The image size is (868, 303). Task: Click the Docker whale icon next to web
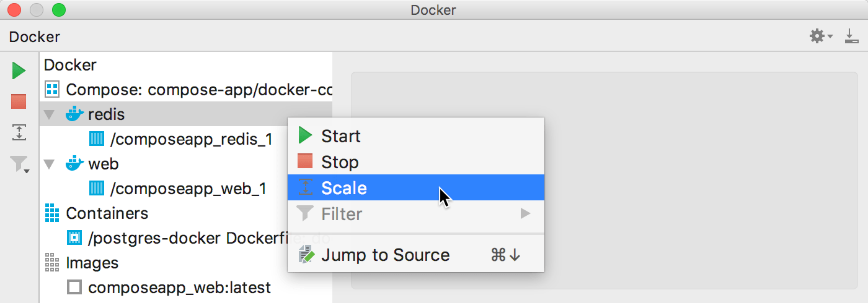coord(74,164)
